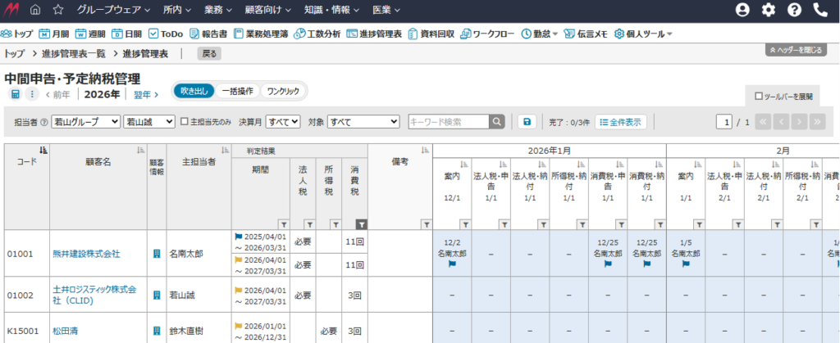Click the 全件表示 button

tap(621, 121)
